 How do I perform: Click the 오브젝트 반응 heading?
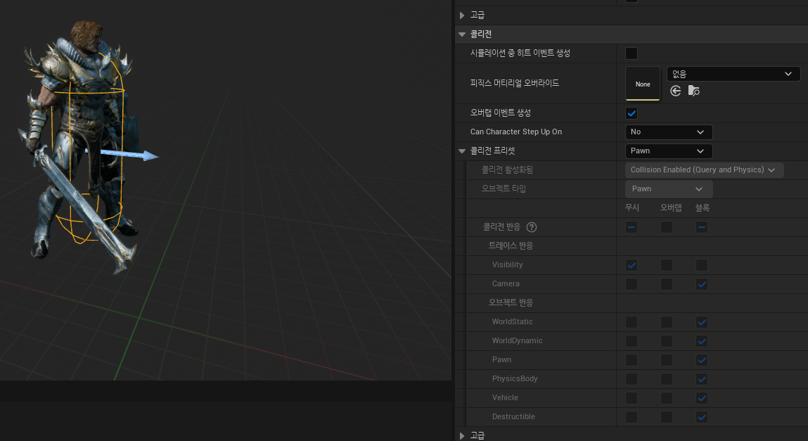(511, 302)
